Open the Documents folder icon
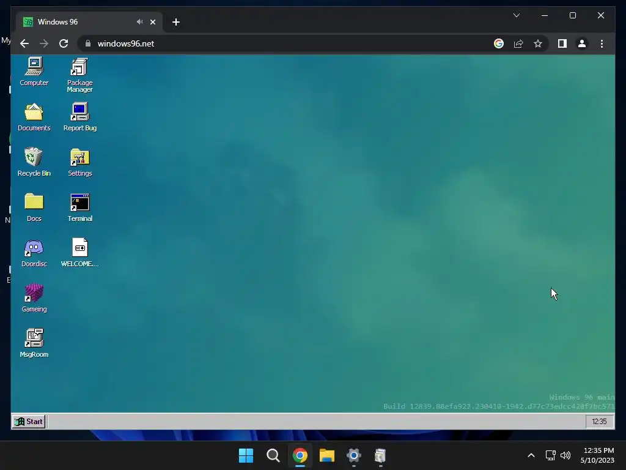The height and width of the screenshot is (470, 626). coord(34,117)
